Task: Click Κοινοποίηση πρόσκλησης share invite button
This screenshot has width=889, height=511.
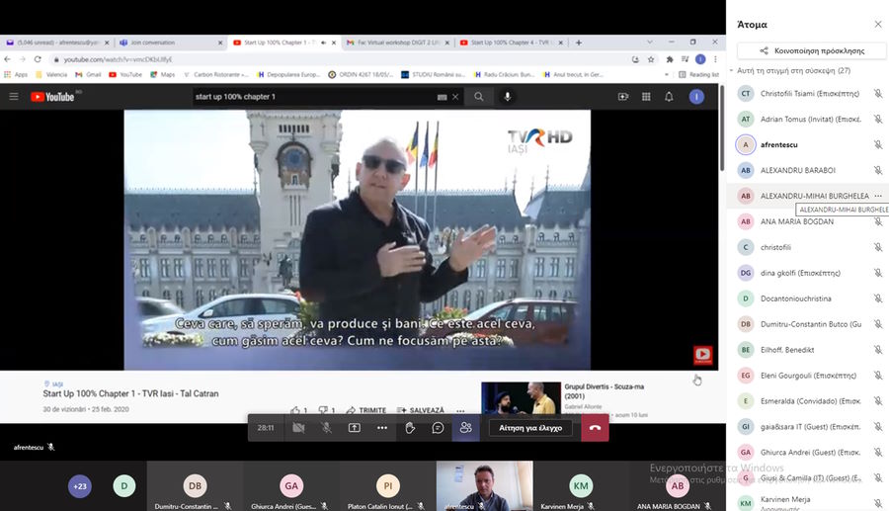Action: pyautogui.click(x=812, y=50)
